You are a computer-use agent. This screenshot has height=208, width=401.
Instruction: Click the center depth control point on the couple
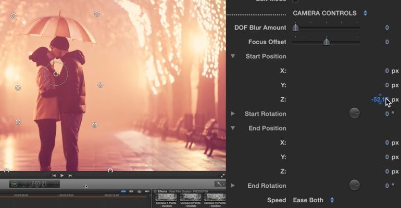pos(56,74)
